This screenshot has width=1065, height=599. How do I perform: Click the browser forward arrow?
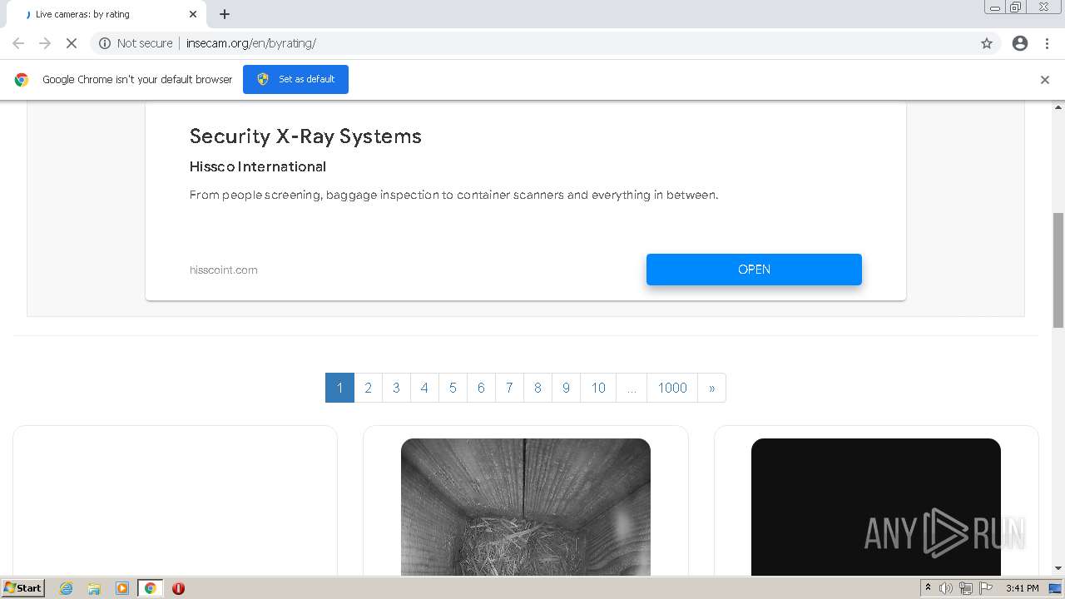pos(45,43)
